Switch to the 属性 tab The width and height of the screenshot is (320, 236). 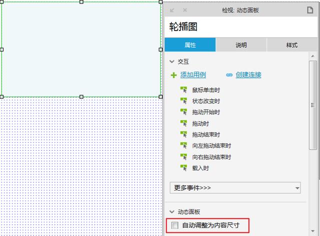point(190,45)
